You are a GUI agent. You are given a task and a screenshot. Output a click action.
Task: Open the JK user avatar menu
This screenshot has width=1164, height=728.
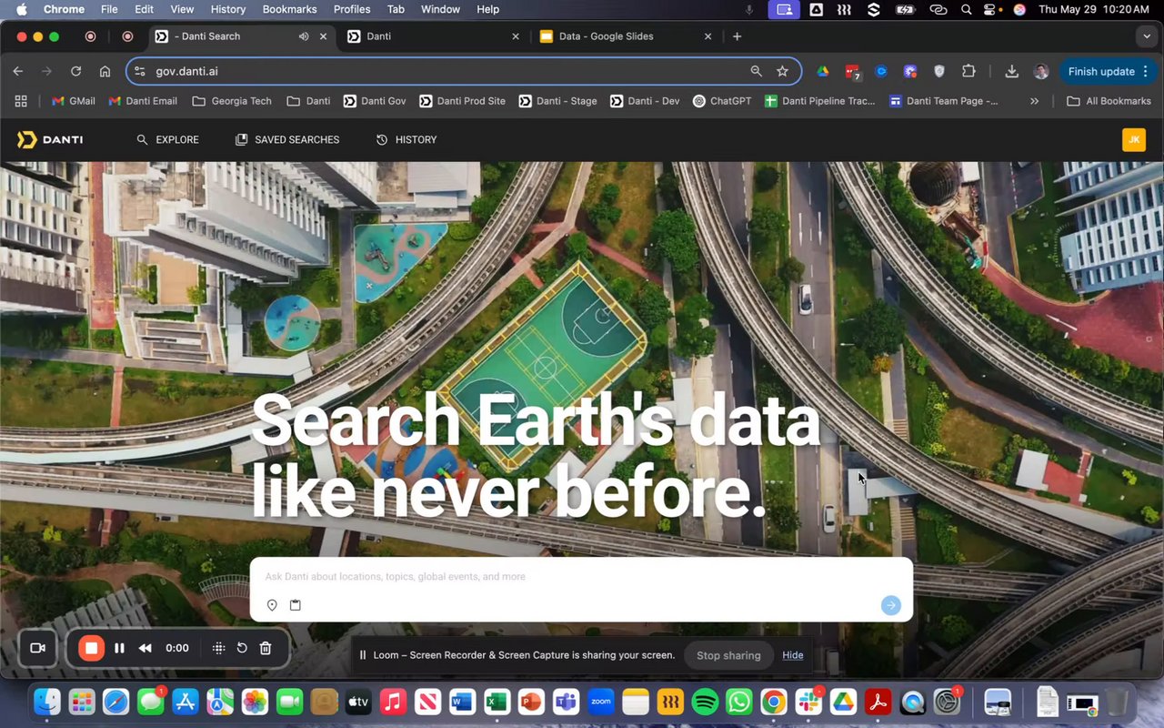[1134, 139]
